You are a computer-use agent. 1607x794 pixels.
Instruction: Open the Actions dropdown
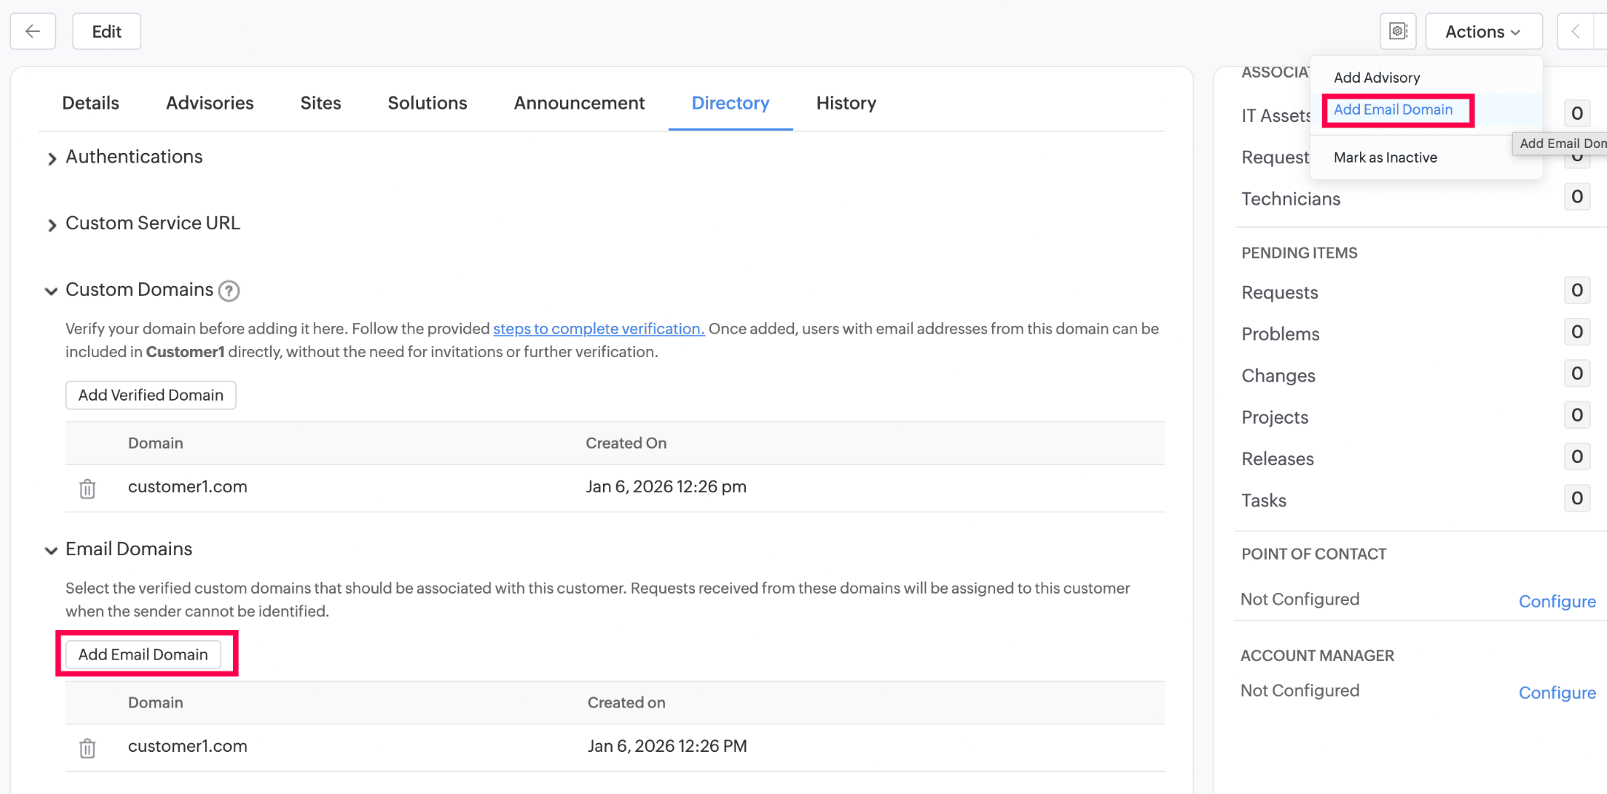[x=1483, y=31]
